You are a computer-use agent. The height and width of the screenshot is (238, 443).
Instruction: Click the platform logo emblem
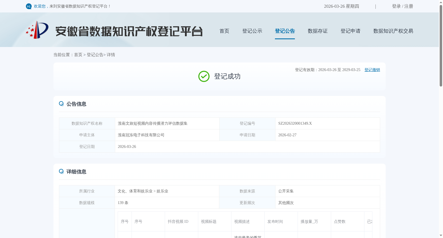point(37,30)
